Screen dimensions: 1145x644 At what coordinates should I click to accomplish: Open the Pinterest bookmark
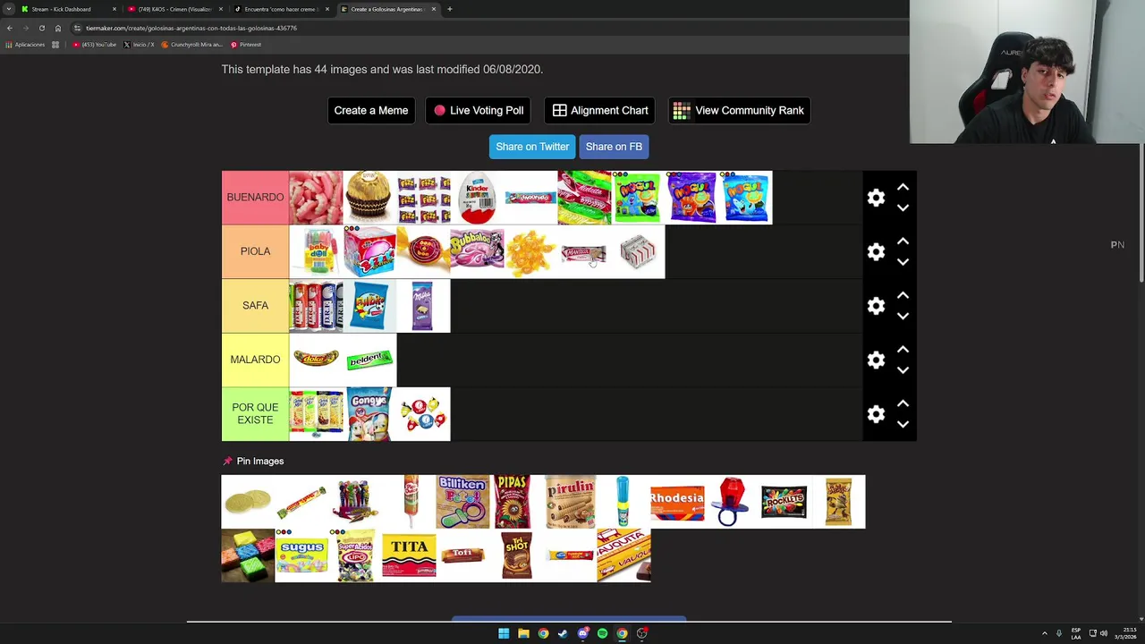[x=246, y=45]
